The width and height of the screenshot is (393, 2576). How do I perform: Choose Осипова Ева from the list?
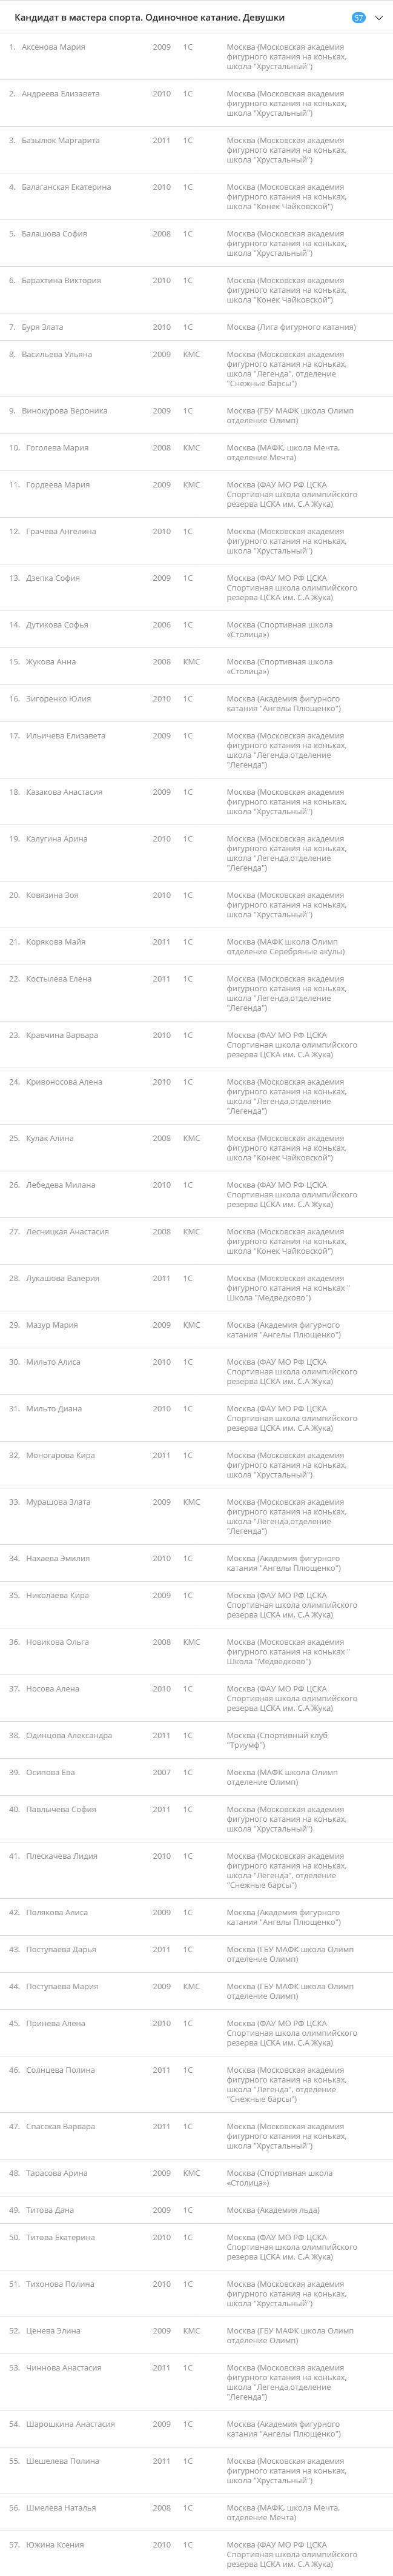[x=50, y=1772]
